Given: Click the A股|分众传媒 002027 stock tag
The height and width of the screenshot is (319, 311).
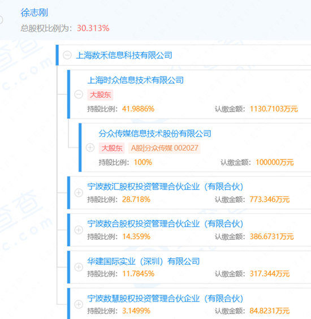Looking at the screenshot, I should [x=165, y=148].
